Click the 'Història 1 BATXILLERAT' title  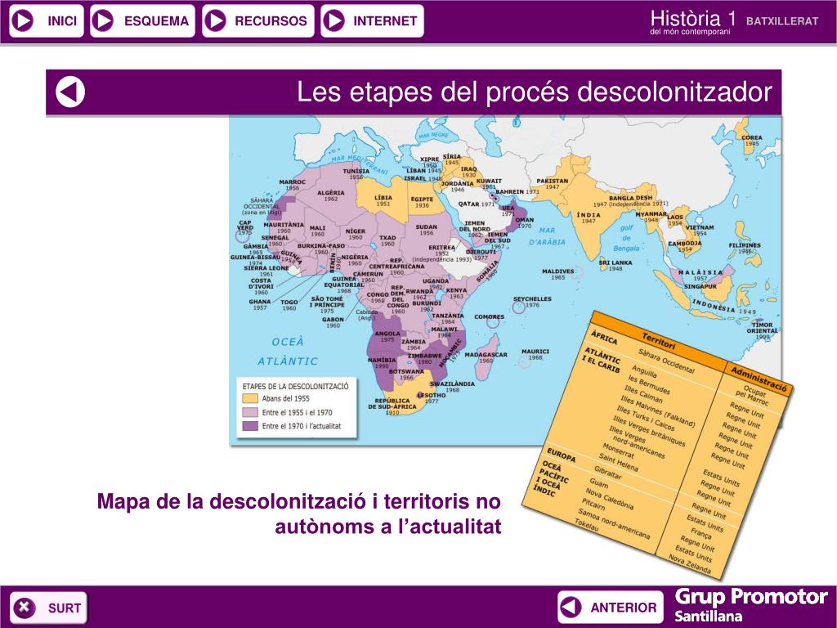734,21
